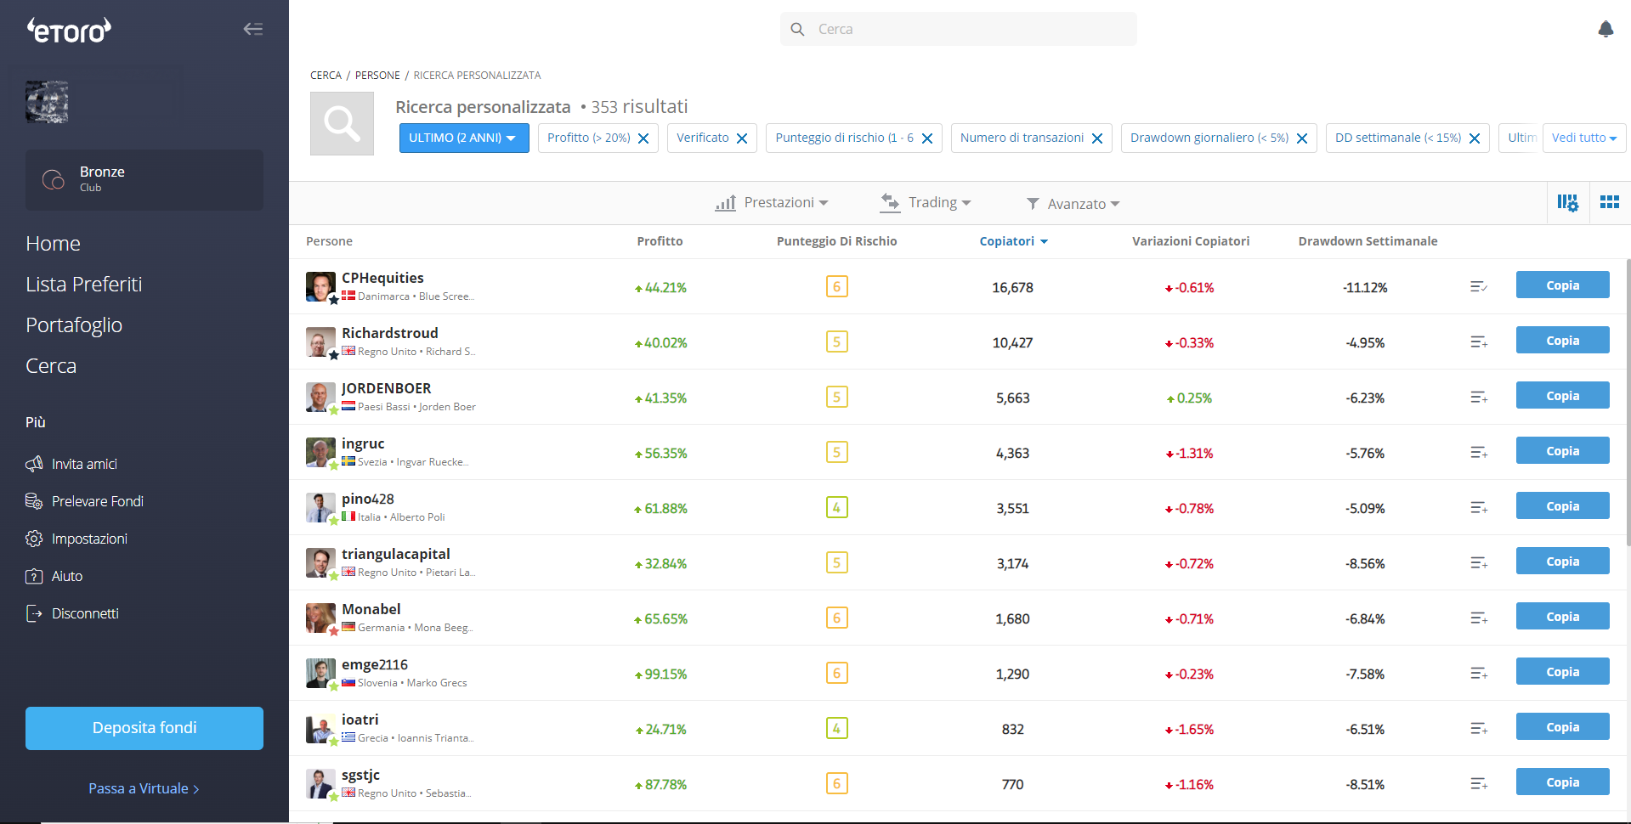
Task: Remove Drawdown giornaliero filter
Action: (x=1302, y=138)
